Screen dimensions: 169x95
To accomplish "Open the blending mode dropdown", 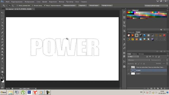I will 139,60.
